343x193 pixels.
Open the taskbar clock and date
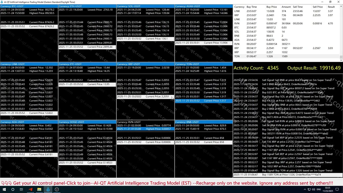coord(328,189)
